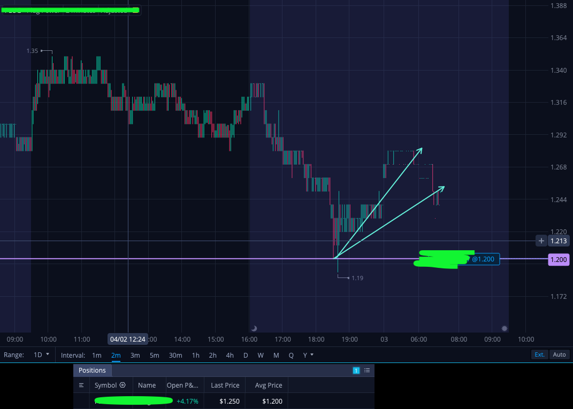Click the moon after-hours session icon
This screenshot has width=573, height=409.
[254, 328]
